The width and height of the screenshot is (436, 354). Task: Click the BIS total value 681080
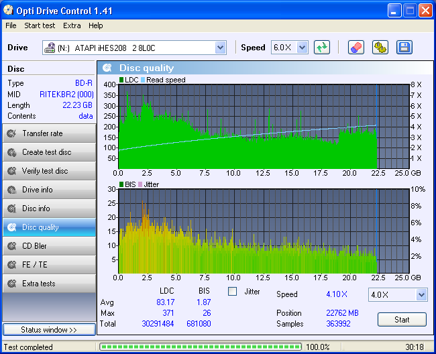(199, 324)
